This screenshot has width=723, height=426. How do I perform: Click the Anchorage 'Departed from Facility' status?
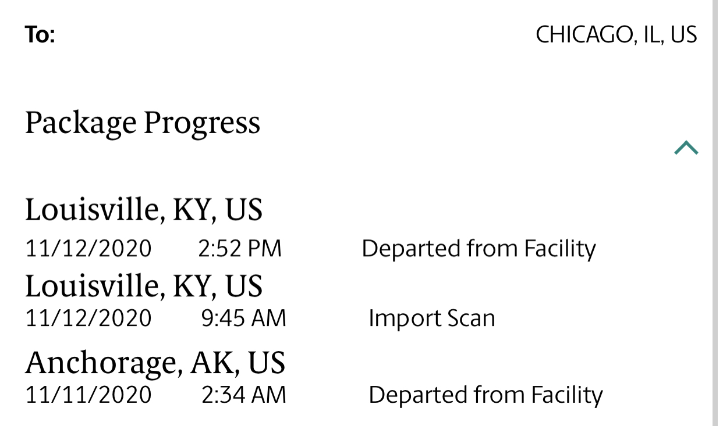(x=485, y=395)
